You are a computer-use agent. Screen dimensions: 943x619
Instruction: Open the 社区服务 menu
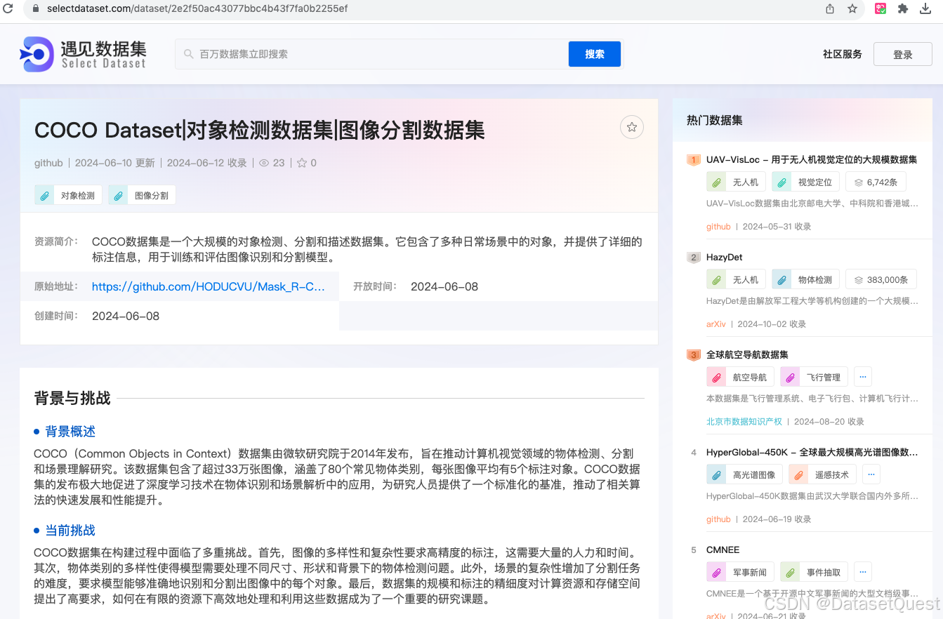(843, 54)
